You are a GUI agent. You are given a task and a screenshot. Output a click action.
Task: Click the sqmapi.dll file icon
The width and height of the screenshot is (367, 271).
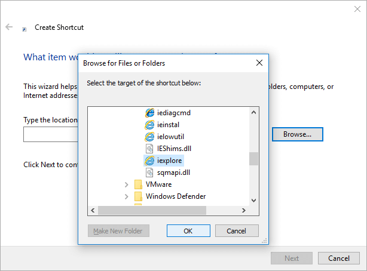[150, 173]
